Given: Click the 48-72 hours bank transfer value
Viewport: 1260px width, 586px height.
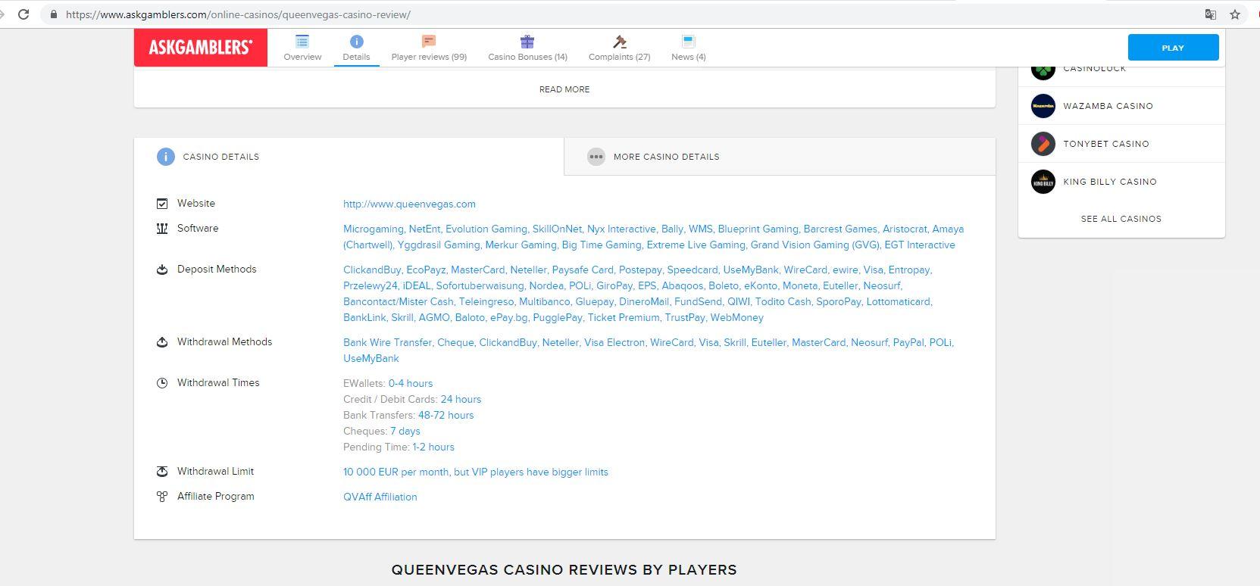Looking at the screenshot, I should pos(446,415).
